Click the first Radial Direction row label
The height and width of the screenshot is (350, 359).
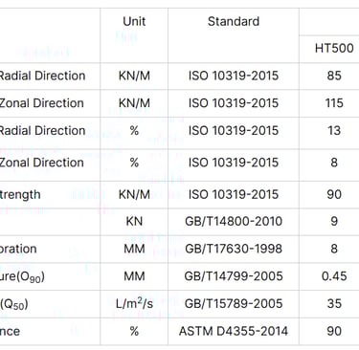(x=42, y=76)
